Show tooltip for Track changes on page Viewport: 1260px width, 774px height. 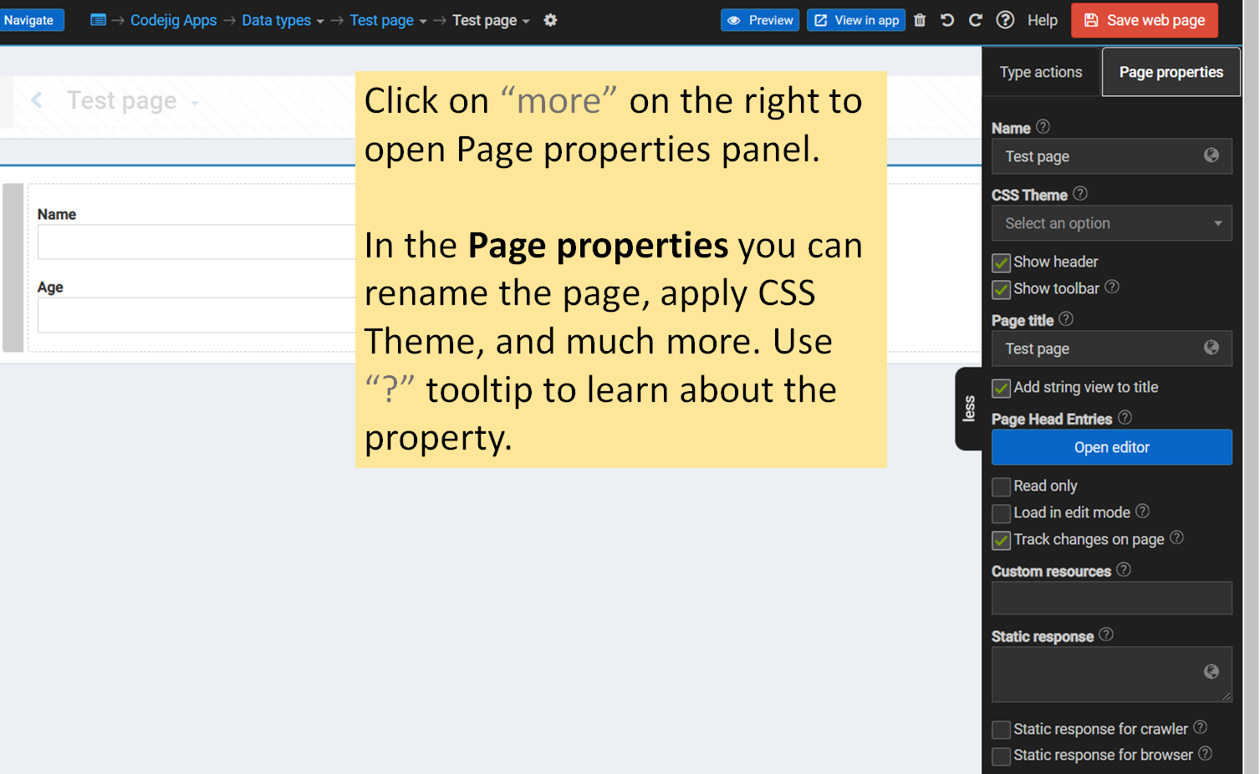[1176, 537]
